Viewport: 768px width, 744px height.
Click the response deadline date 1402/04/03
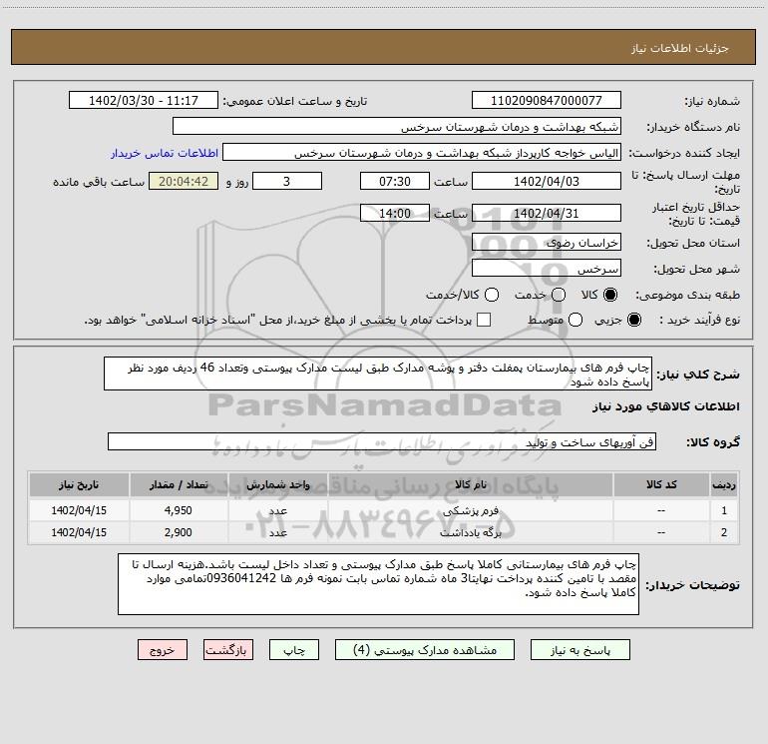(x=547, y=181)
